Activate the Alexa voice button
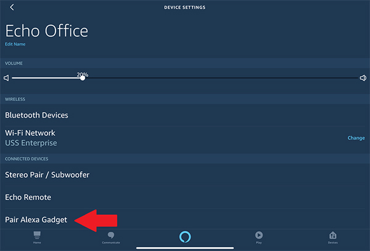 [x=185, y=237]
